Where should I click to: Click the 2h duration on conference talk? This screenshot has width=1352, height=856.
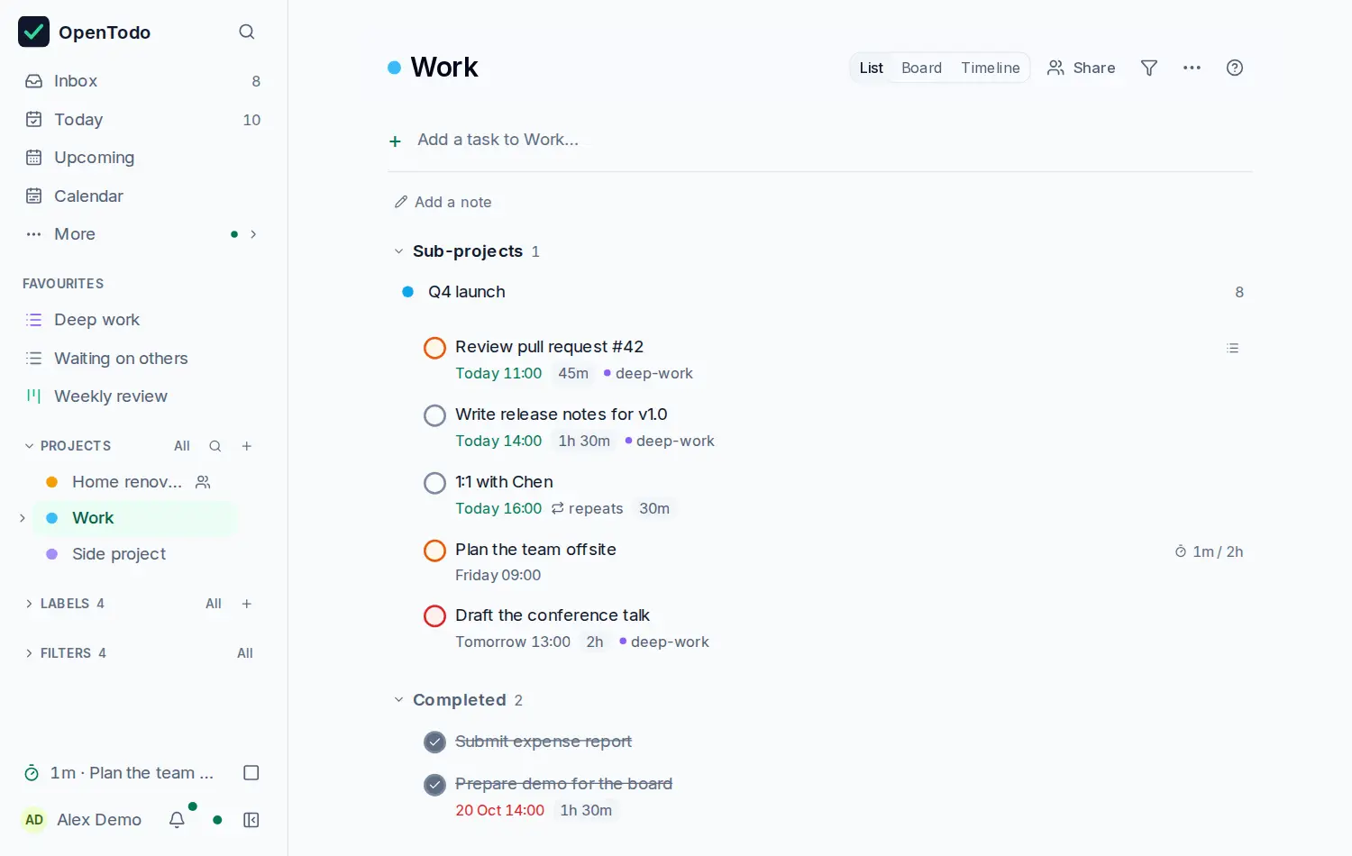[x=595, y=642]
